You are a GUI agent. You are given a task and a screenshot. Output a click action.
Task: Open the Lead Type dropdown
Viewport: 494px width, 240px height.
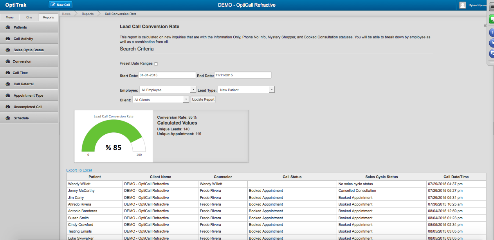(246, 90)
